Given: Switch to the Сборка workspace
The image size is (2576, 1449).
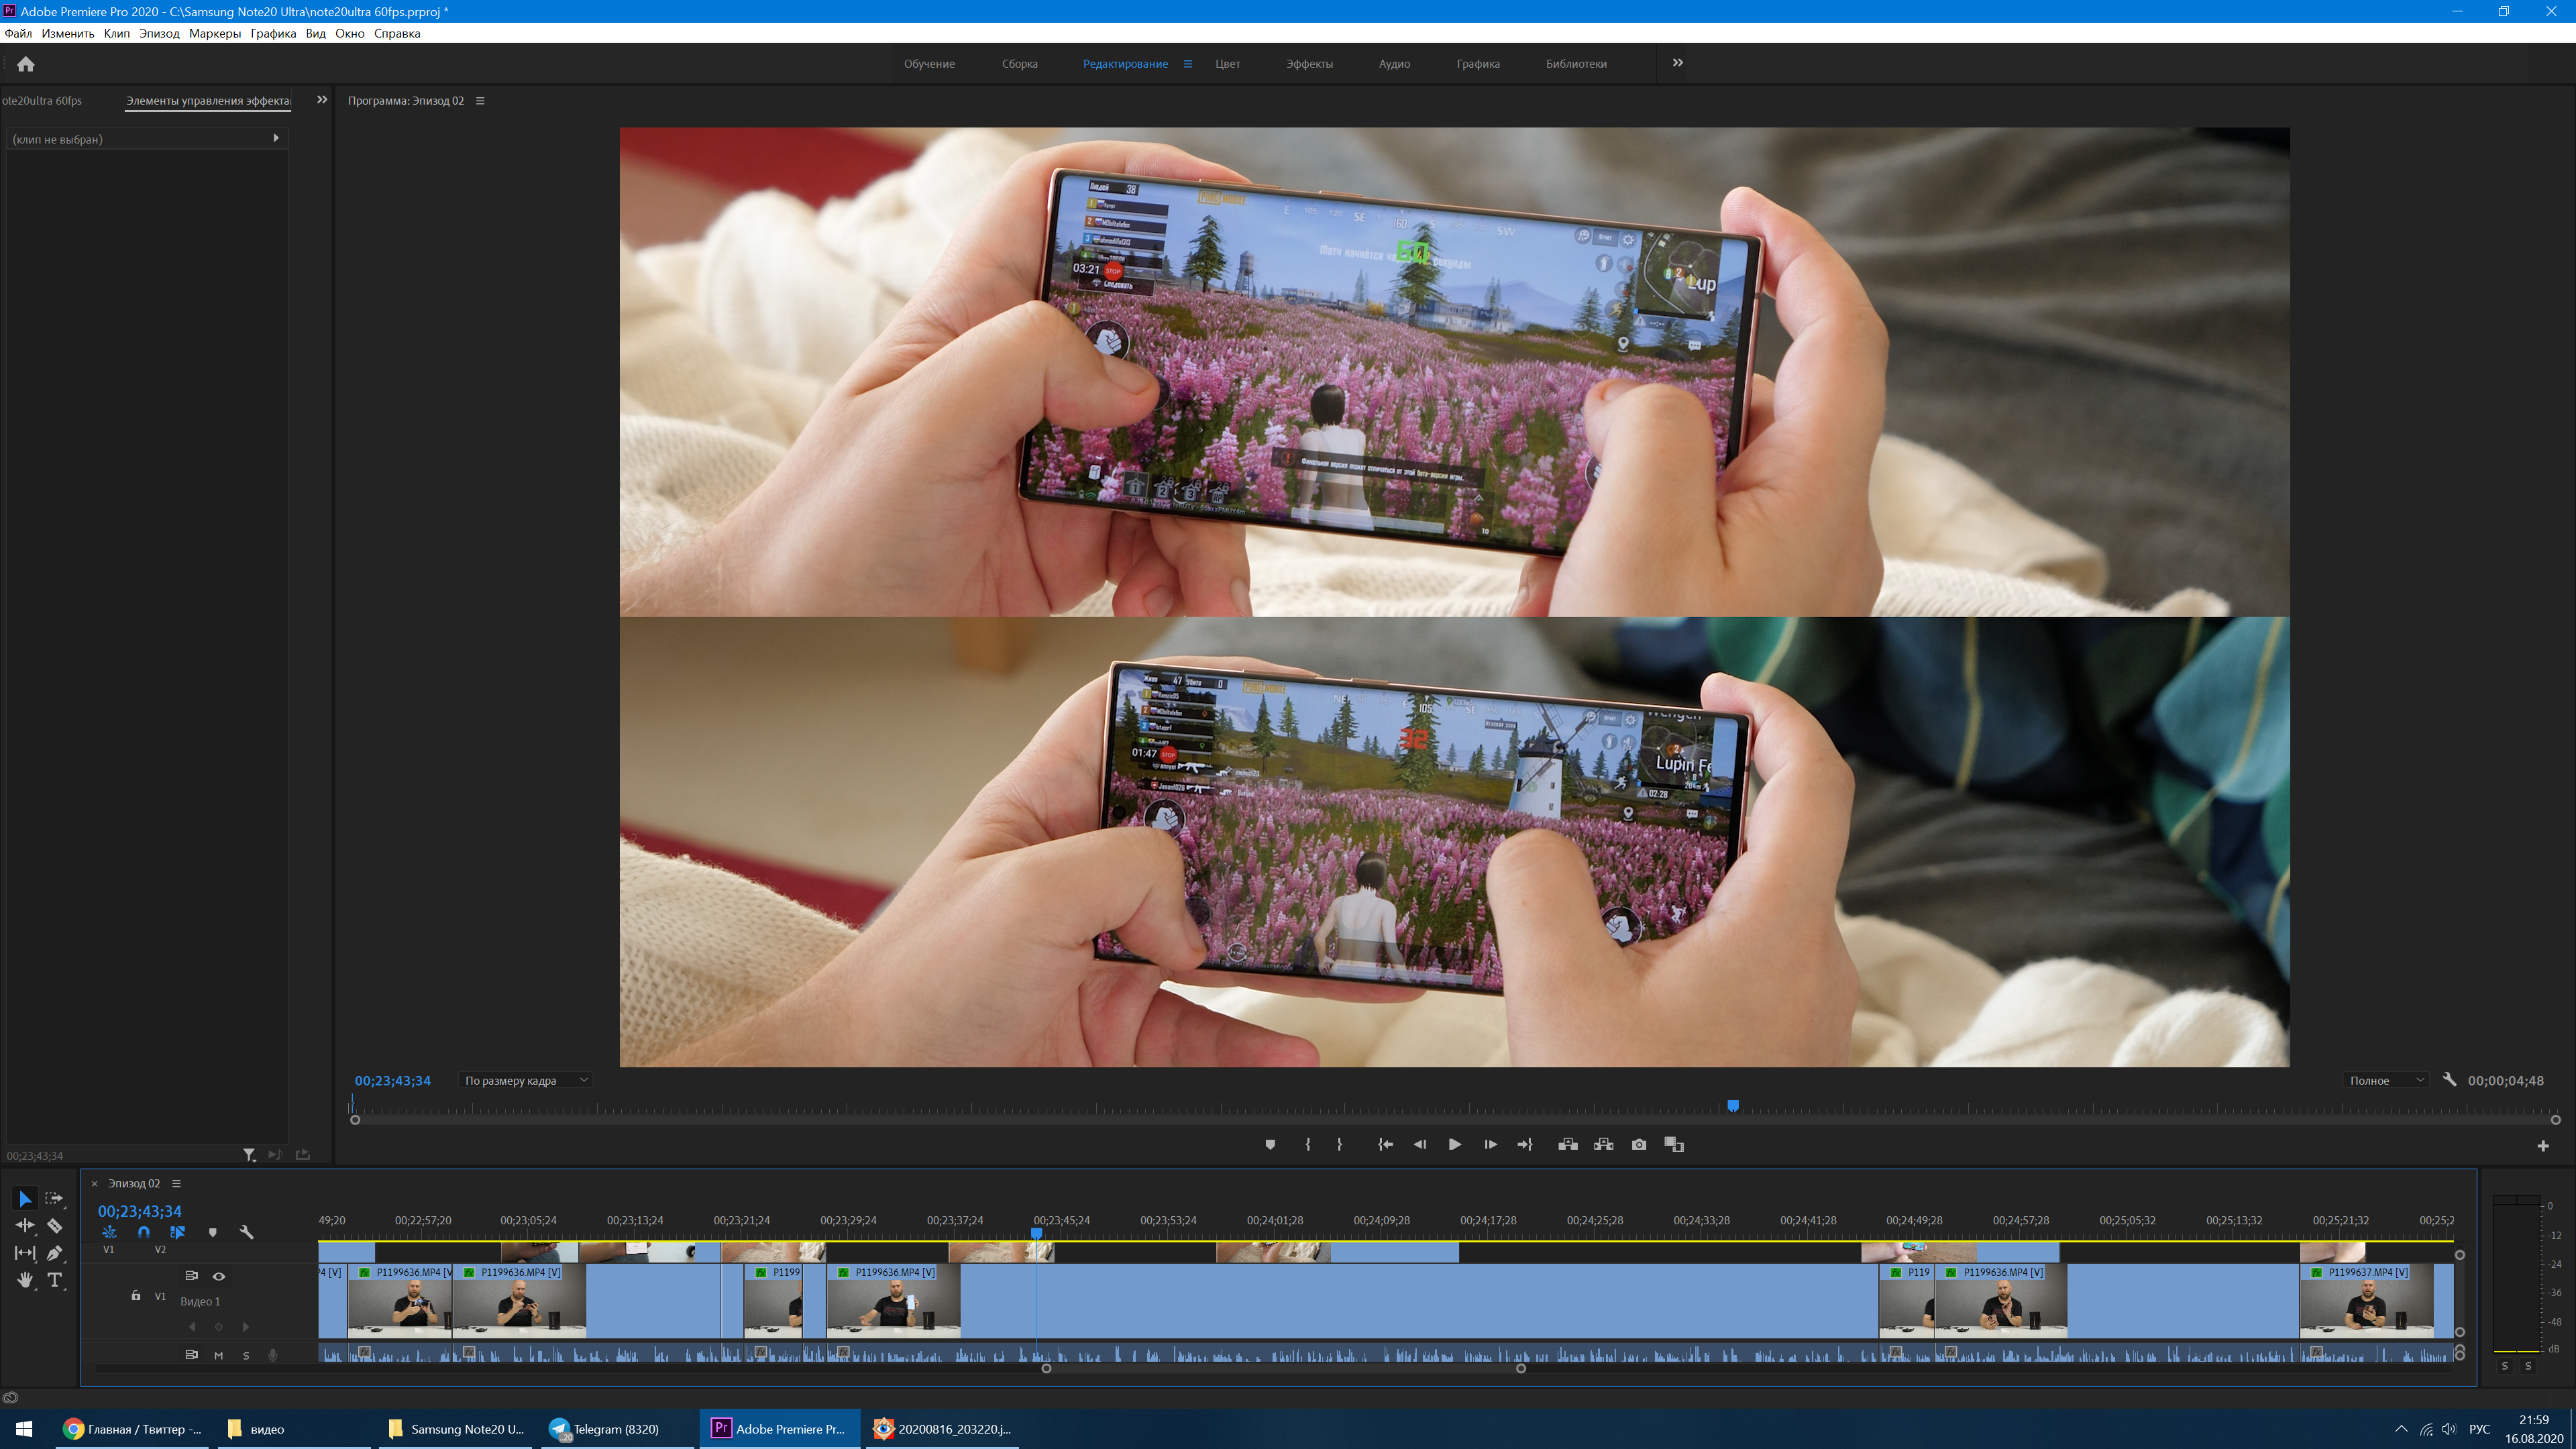Looking at the screenshot, I should tap(1019, 64).
